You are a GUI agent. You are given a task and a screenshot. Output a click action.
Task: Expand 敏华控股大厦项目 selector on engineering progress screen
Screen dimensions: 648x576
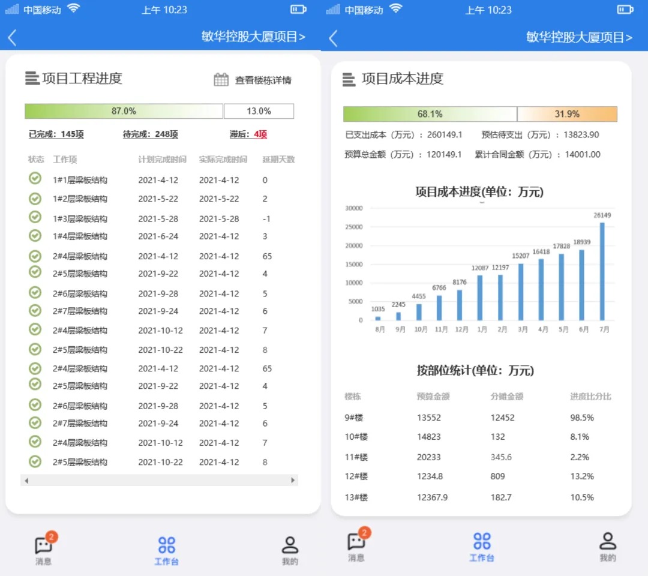[253, 37]
